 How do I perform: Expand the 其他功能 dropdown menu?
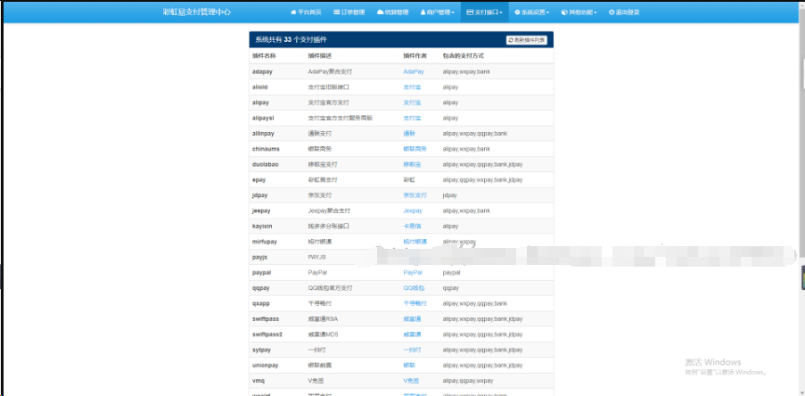[579, 12]
